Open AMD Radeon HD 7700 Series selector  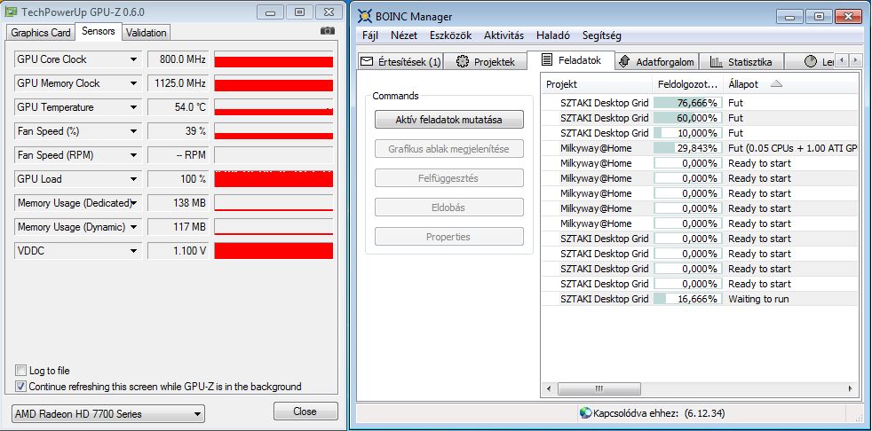tap(107, 414)
